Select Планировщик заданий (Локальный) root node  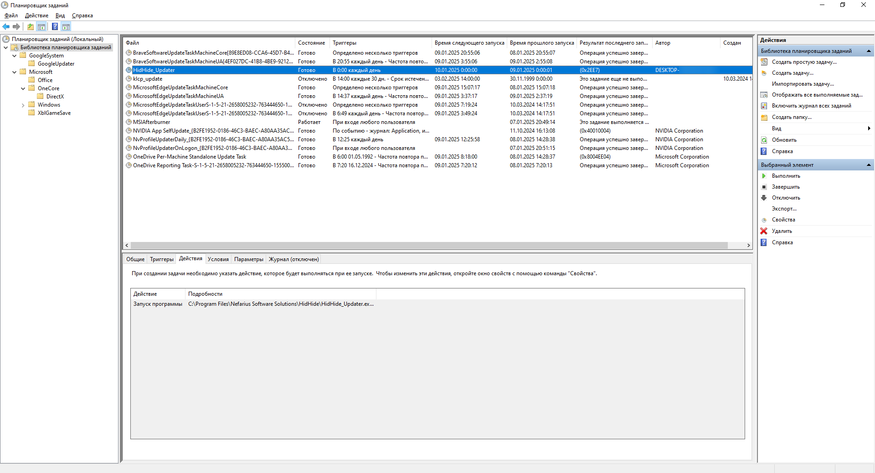tap(57, 39)
